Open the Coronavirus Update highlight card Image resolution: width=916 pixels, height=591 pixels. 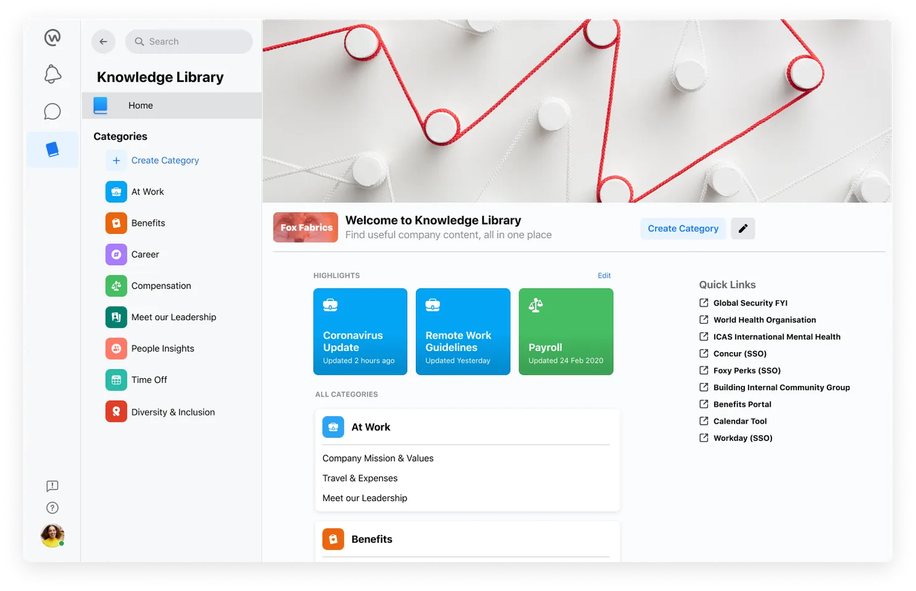[x=360, y=331]
